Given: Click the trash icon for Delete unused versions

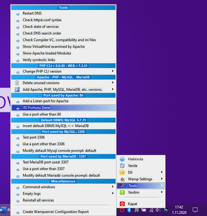Looking at the screenshot, I should click(17, 83).
